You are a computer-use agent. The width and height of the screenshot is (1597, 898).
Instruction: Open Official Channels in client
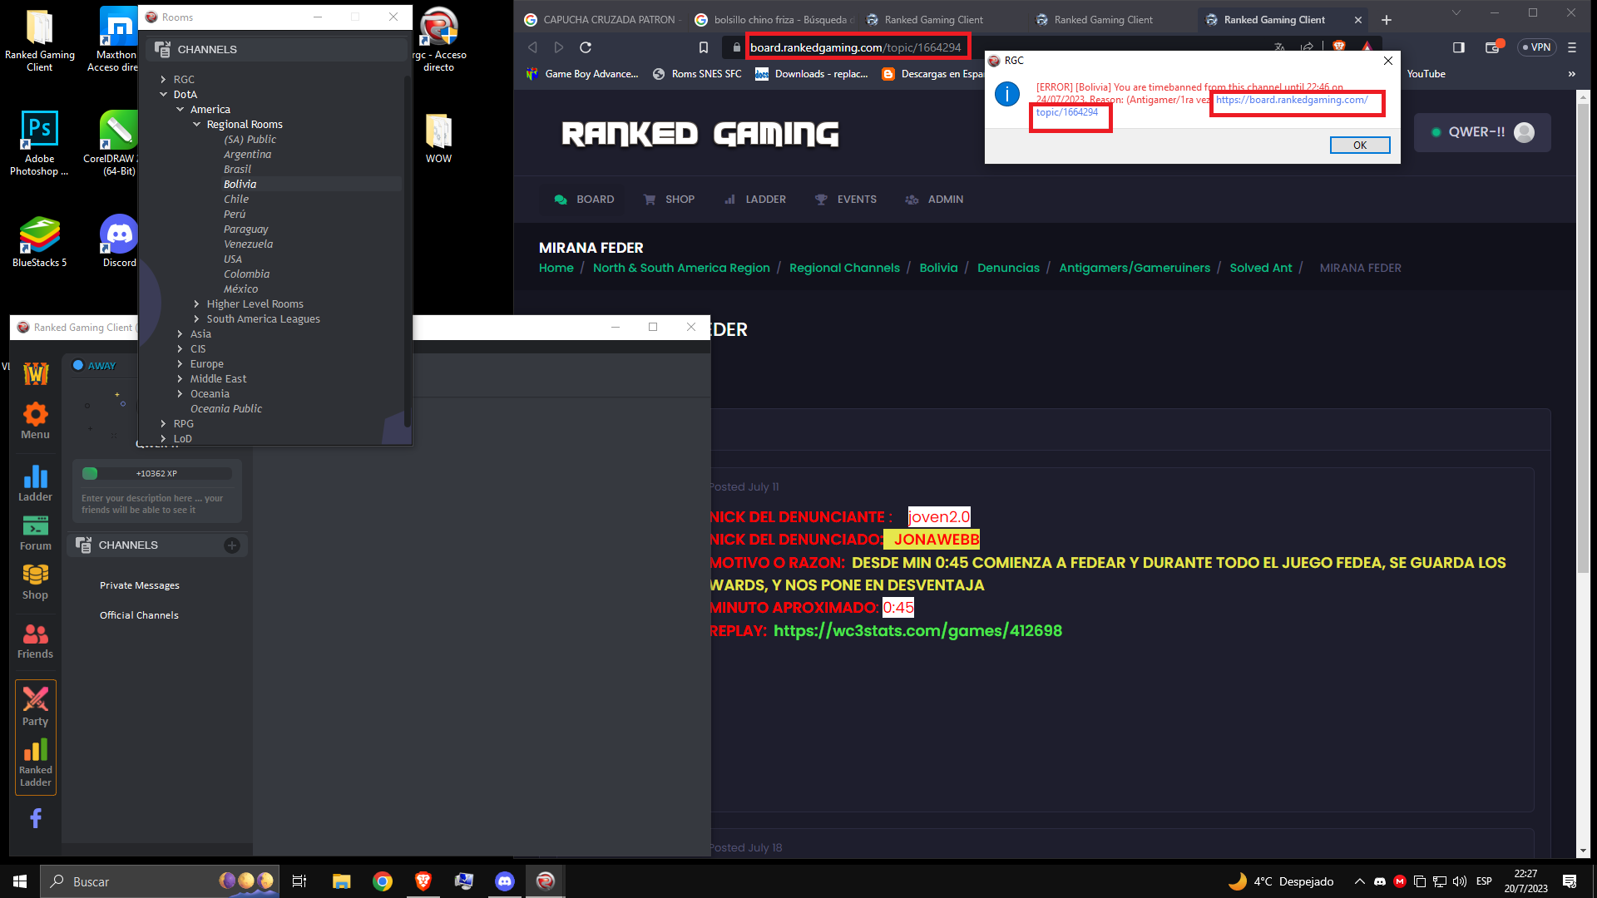(139, 615)
